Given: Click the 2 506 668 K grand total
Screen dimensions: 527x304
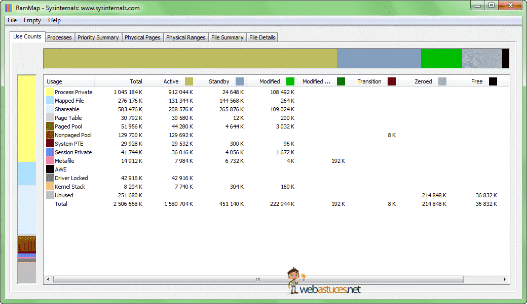Looking at the screenshot, I should 128,204.
